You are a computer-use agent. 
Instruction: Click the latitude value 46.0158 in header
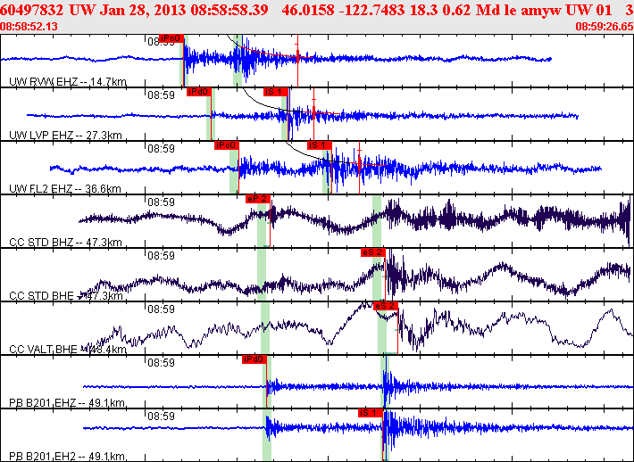click(x=308, y=10)
